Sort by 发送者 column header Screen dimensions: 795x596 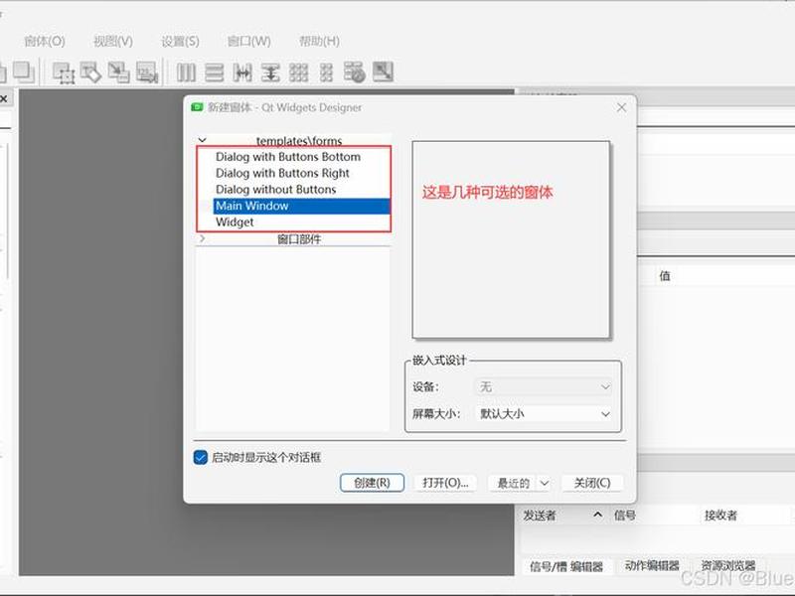540,516
